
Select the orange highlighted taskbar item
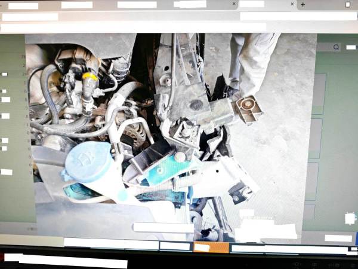point(211,247)
